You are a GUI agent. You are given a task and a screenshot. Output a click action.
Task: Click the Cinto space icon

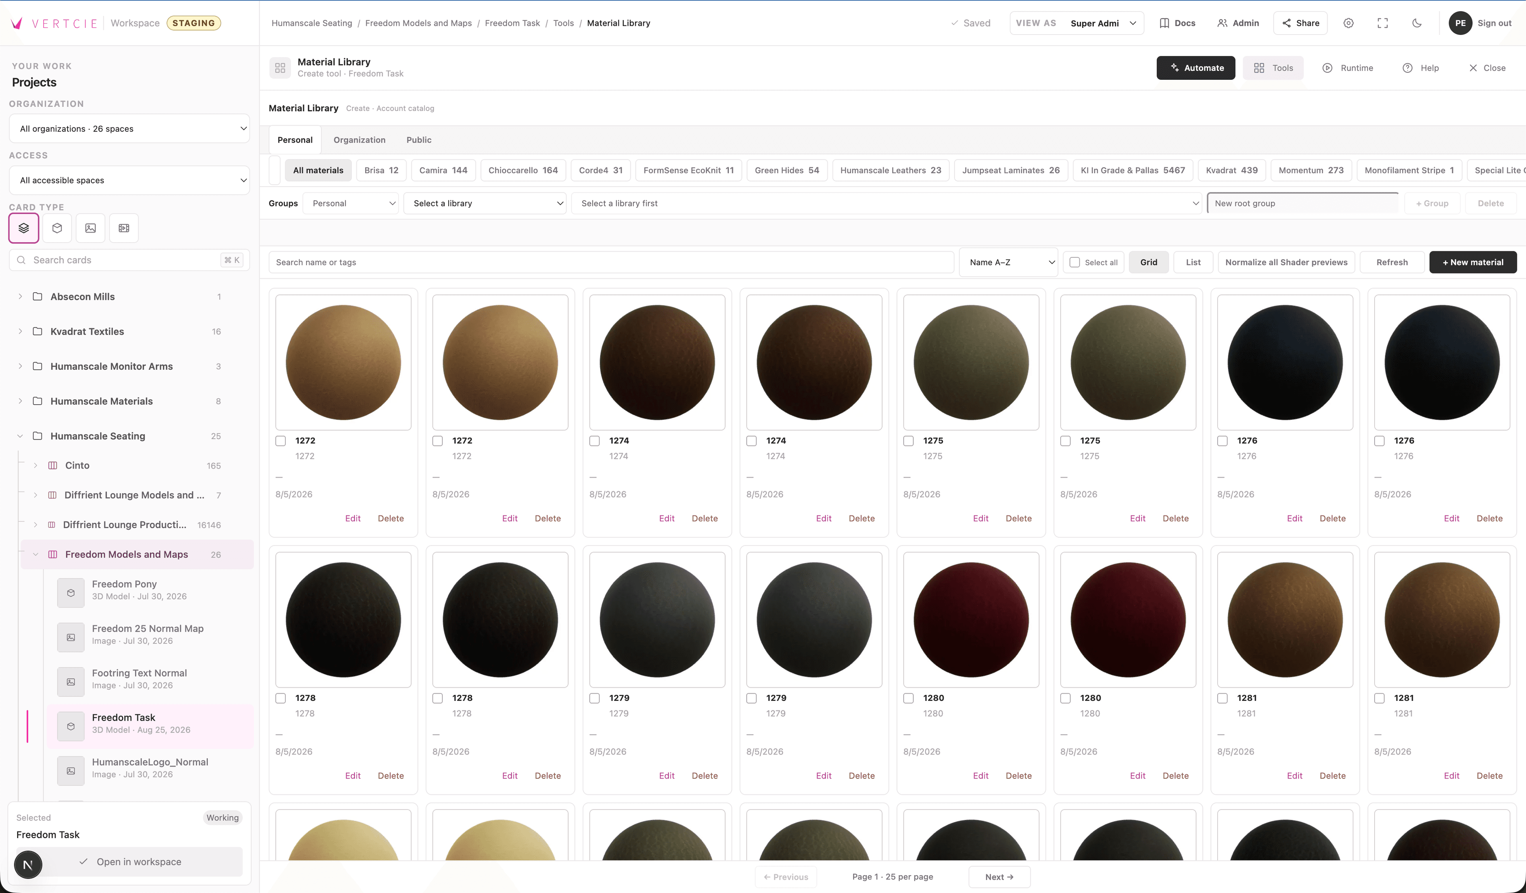coord(53,465)
